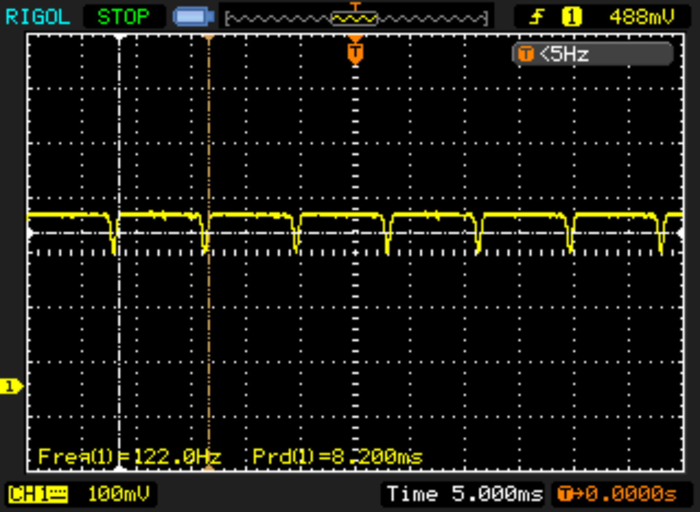The height and width of the screenshot is (512, 700).
Task: Click the 100mV vertical scale readout
Action: pos(118,494)
